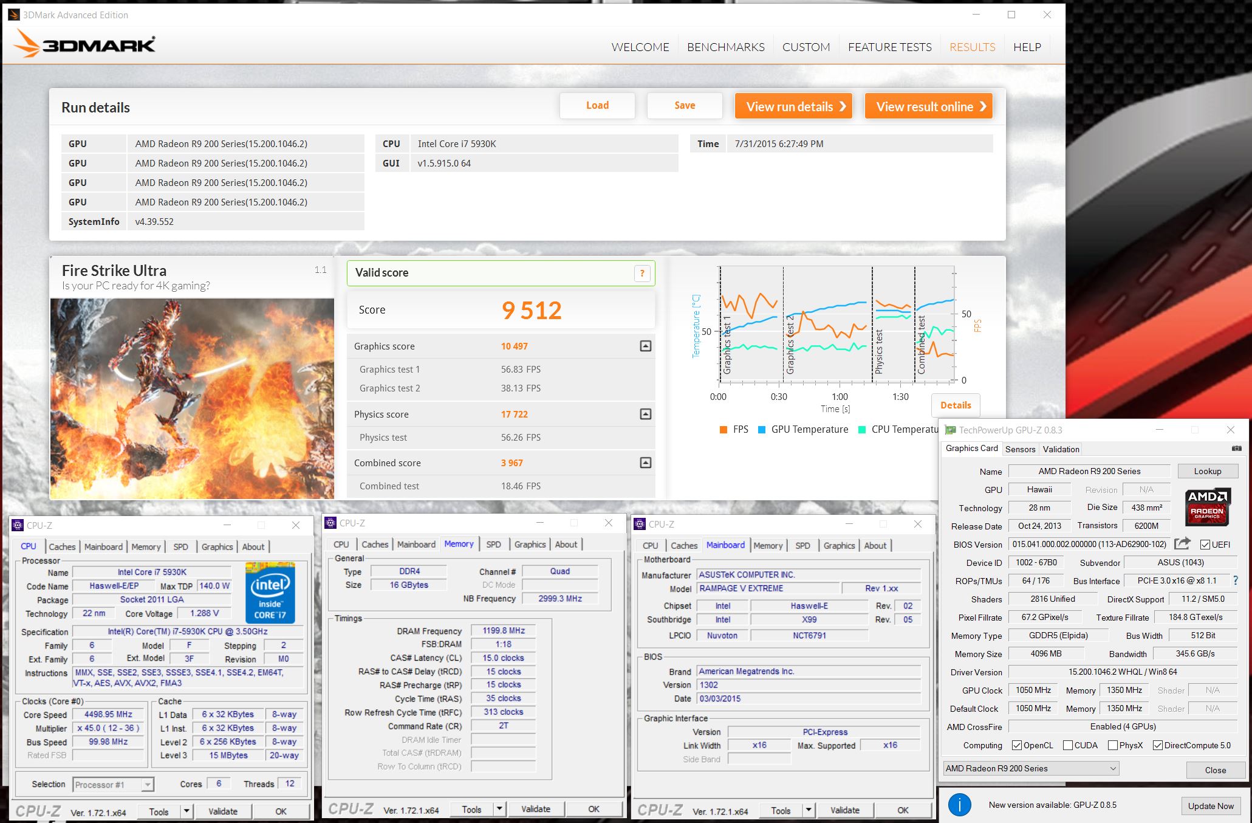Screen dimensions: 1252x823
Task: Click the RAMPAGE V EXTREME model field
Action: tap(767, 588)
